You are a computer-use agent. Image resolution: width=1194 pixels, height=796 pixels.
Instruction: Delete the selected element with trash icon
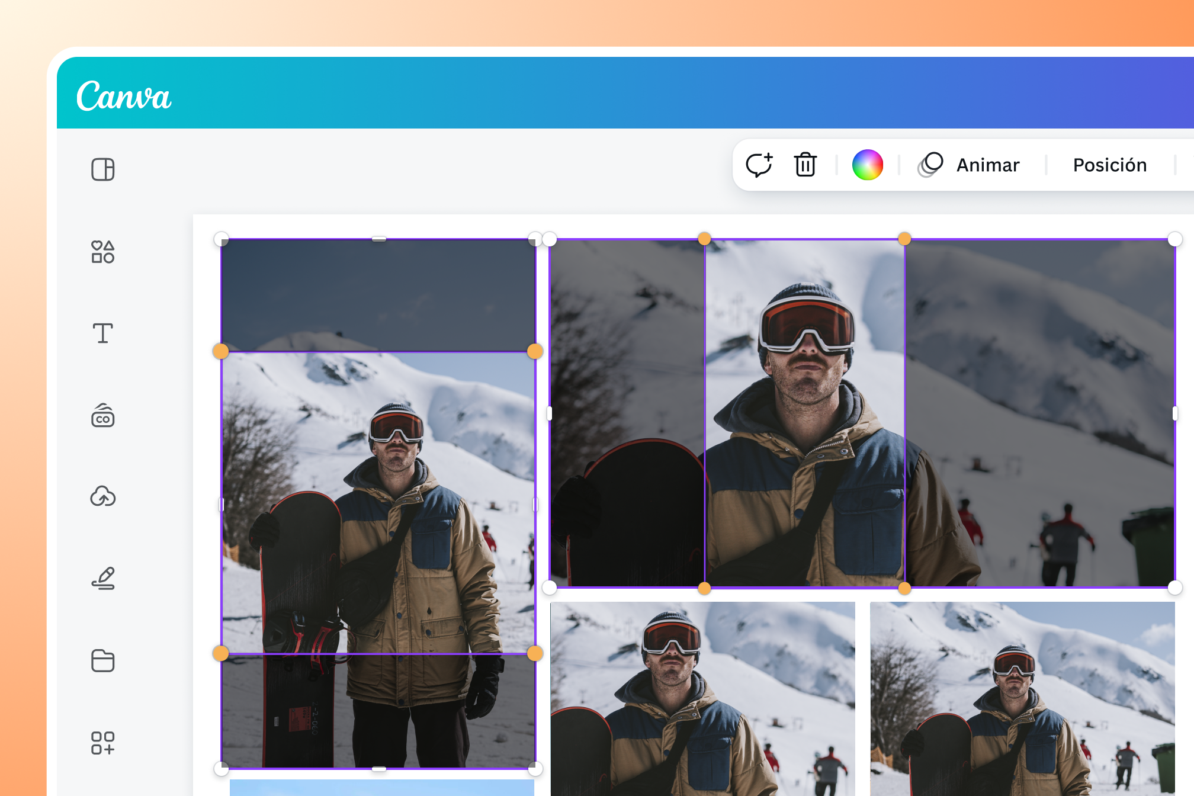point(805,165)
